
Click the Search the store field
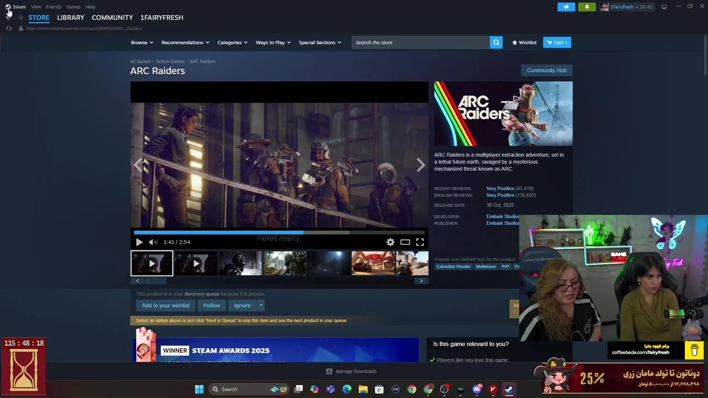pos(420,43)
